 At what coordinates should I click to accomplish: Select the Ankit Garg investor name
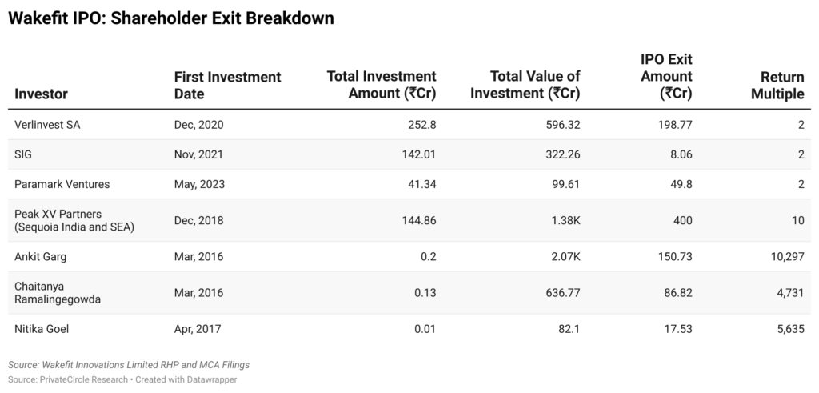point(39,256)
